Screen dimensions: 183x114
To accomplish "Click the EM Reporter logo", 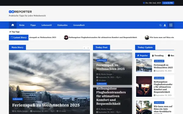I will [x=20, y=12].
